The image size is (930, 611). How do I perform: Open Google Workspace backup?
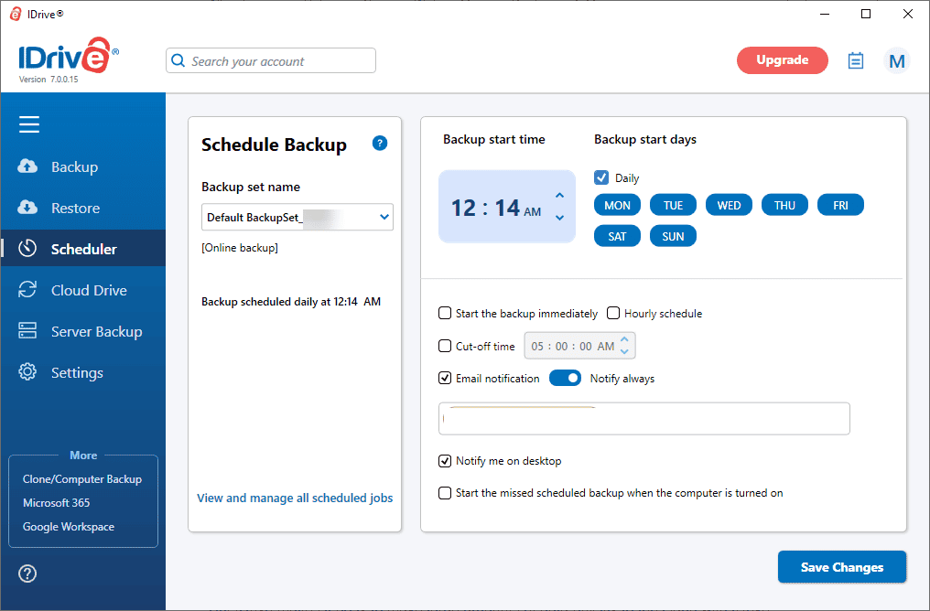pyautogui.click(x=69, y=526)
